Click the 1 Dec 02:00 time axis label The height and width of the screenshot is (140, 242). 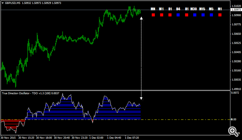96,137
